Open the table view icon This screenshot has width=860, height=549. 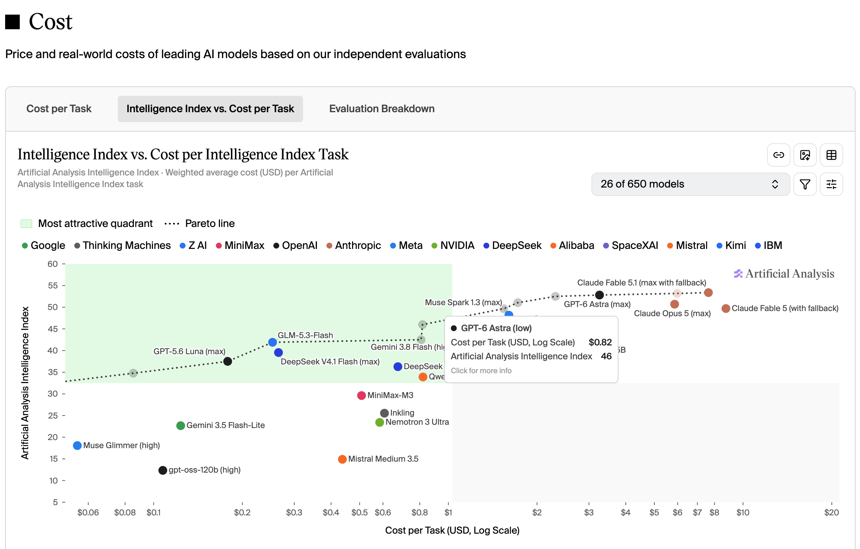[831, 155]
